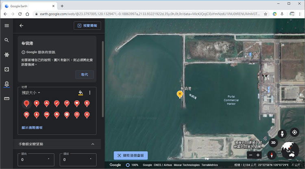Collapse the 手動設定瞭望點 section
305x169 pixels.
pyautogui.click(x=93, y=144)
